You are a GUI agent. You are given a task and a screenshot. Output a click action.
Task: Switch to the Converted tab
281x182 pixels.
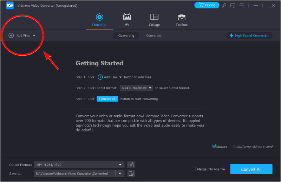pyautogui.click(x=154, y=35)
